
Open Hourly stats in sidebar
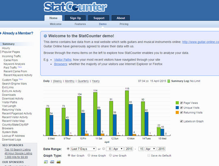click(x=6, y=48)
